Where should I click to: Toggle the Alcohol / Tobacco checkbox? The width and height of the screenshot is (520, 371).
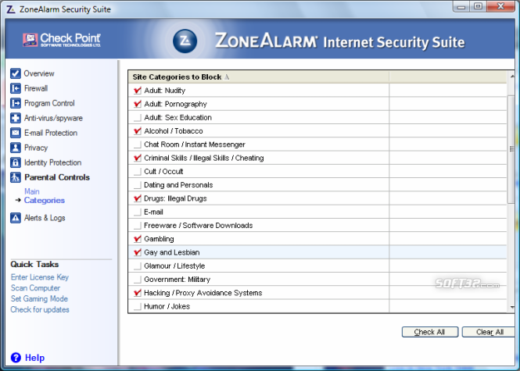click(137, 131)
